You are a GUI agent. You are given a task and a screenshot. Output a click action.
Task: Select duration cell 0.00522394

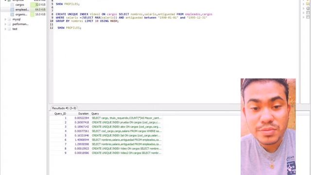tap(82, 118)
